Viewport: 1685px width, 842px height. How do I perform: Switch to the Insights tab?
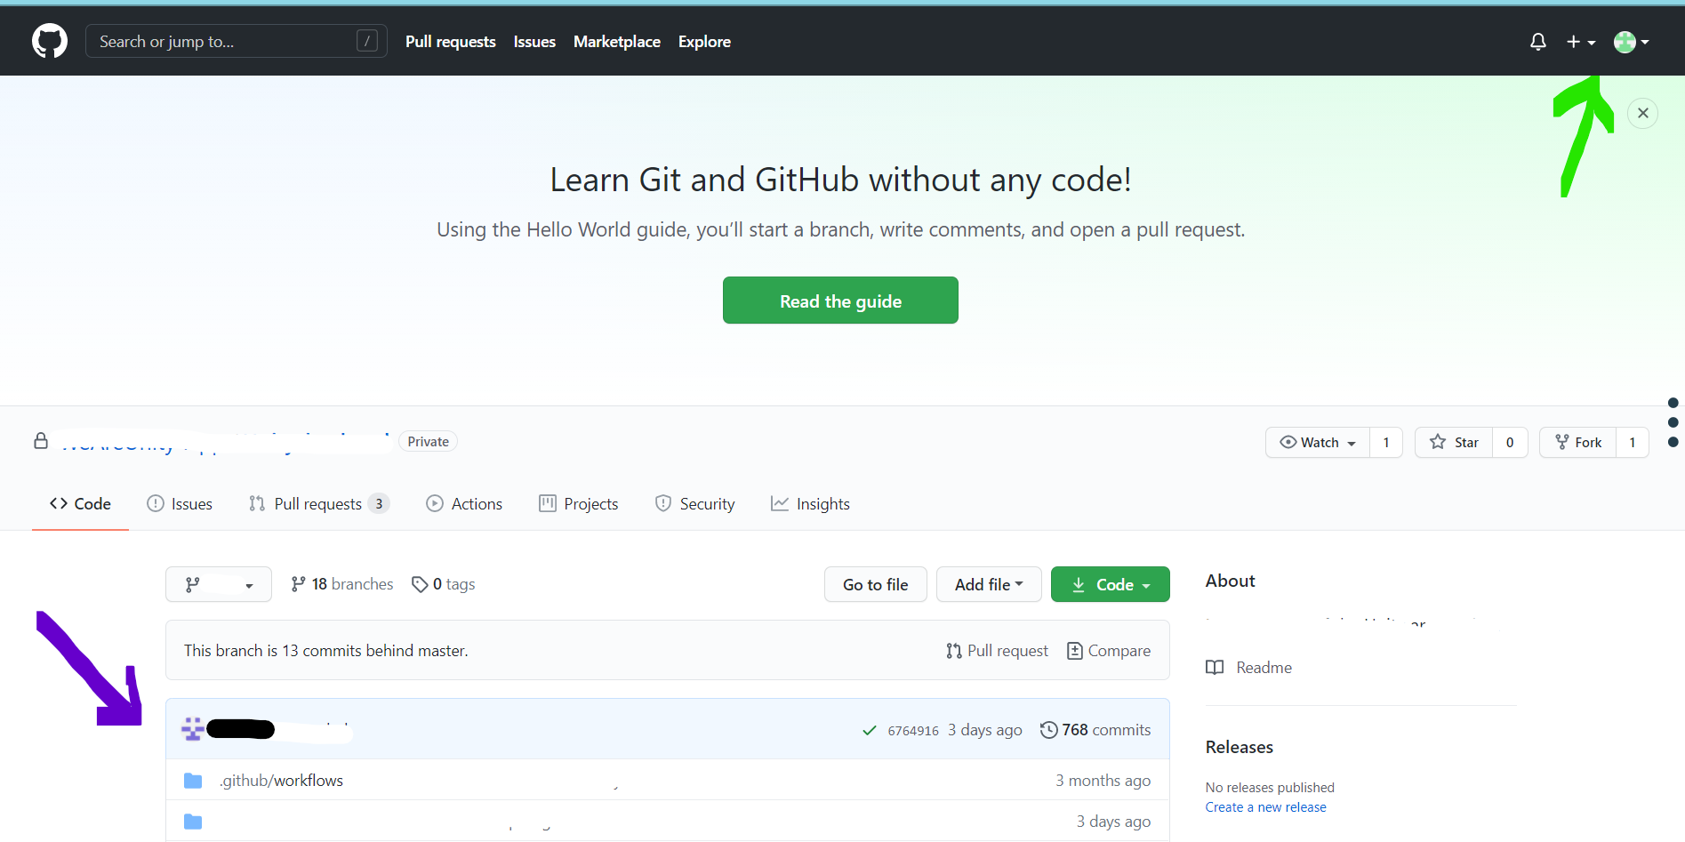click(x=810, y=504)
